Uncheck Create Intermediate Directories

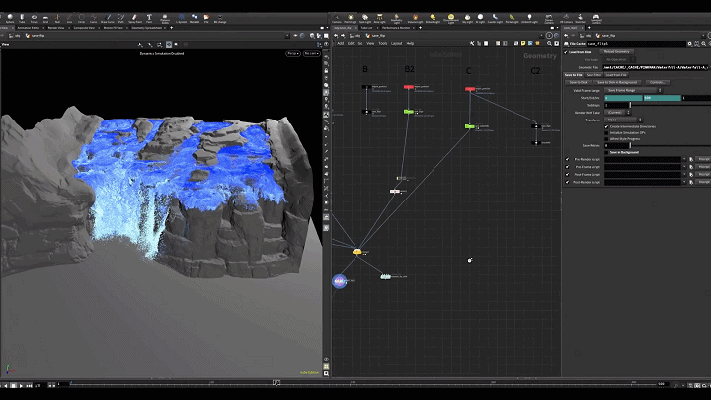point(605,126)
